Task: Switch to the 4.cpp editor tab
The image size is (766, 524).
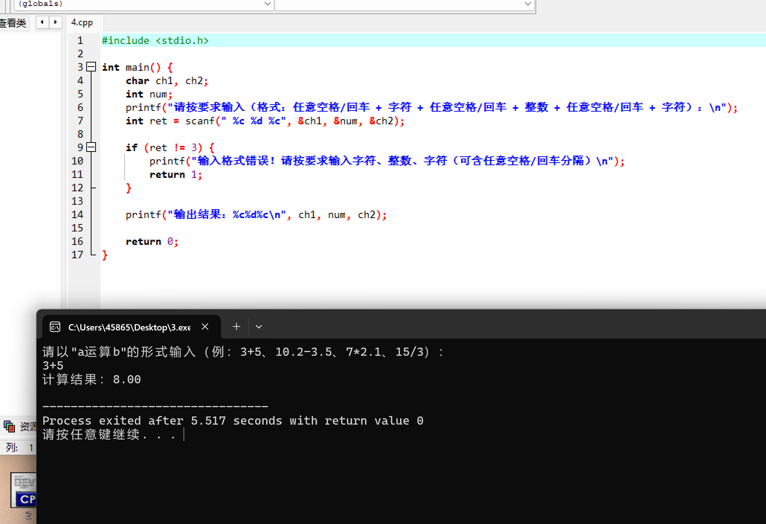Action: (x=82, y=23)
